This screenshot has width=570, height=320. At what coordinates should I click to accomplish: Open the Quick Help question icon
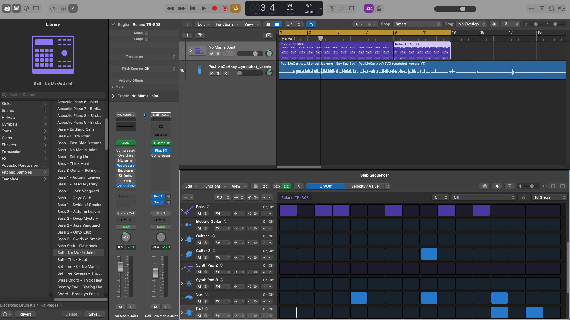tap(26, 8)
